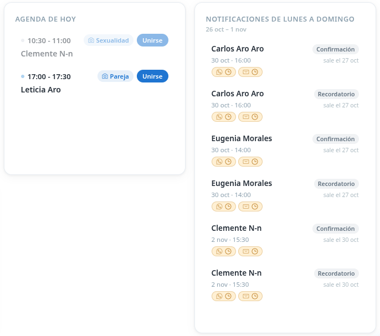Image resolution: width=380 pixels, height=336 pixels.
Task: Click WhatsApp status pill in Eugenia Morales Confirmación
Action: point(223,162)
